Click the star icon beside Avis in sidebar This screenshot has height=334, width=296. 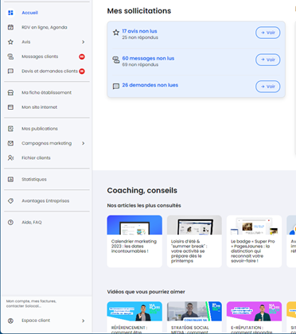tap(10, 42)
